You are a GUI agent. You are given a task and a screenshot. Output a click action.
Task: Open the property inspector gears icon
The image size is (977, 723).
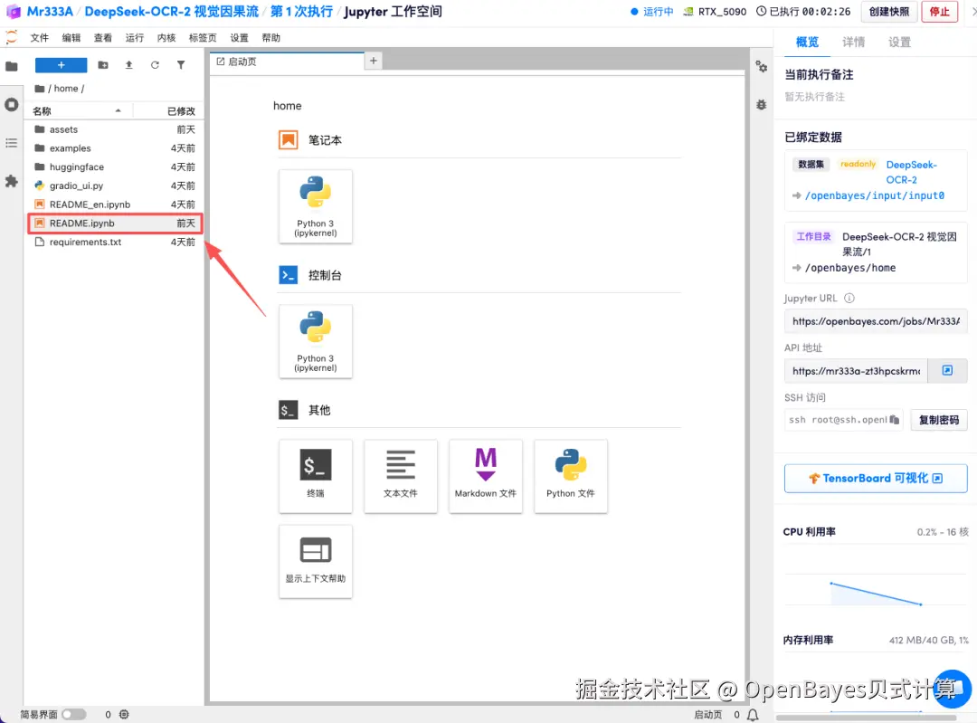click(762, 66)
